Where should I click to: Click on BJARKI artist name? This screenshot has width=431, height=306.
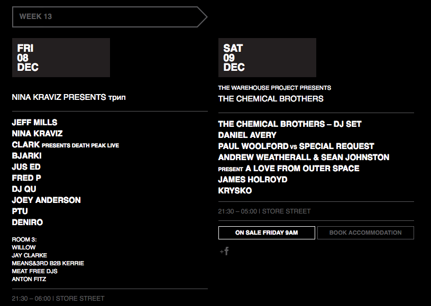click(26, 156)
